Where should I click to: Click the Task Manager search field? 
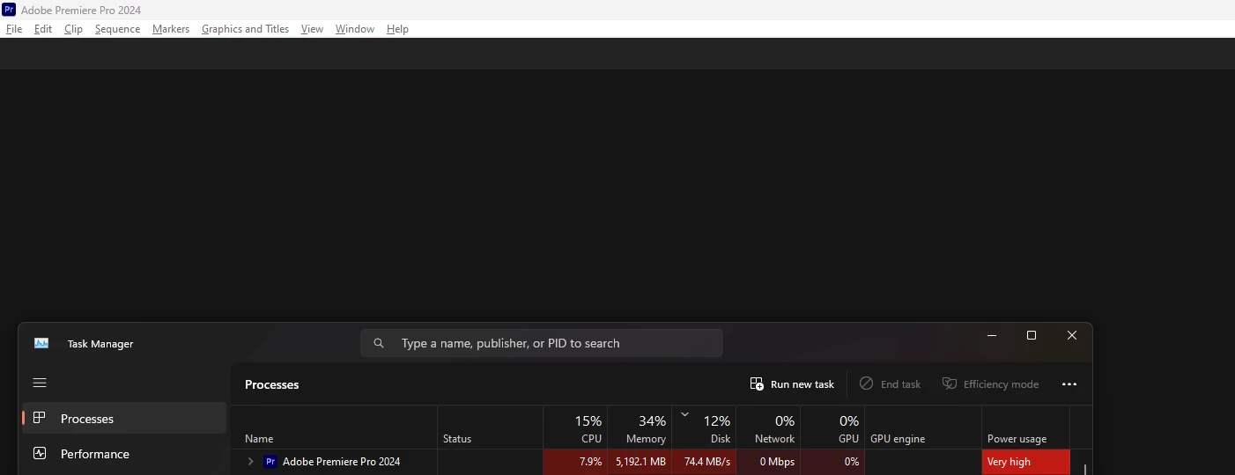pos(542,343)
